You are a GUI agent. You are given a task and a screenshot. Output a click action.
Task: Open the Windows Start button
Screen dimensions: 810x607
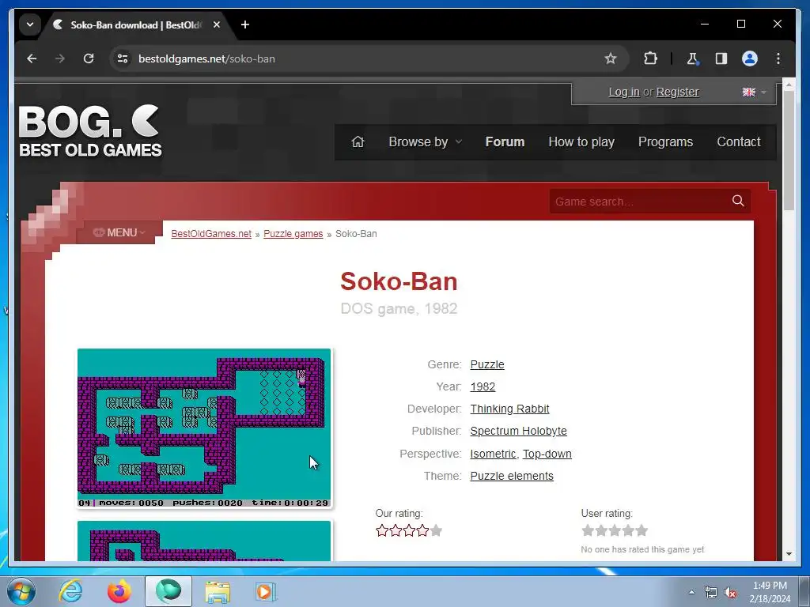[21, 591]
